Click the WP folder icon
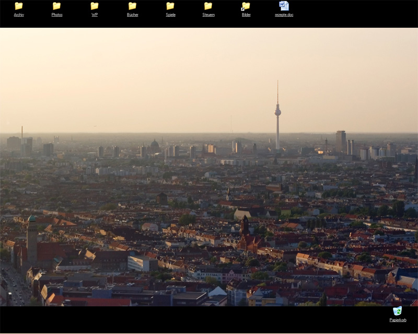The width and height of the screenshot is (418, 334). pos(95,6)
